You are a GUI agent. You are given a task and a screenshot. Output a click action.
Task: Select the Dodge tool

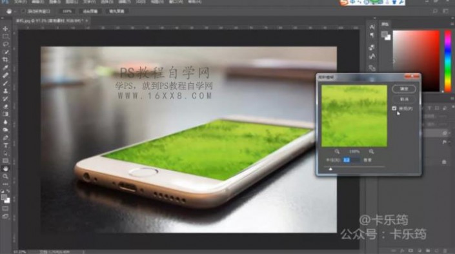pos(6,130)
